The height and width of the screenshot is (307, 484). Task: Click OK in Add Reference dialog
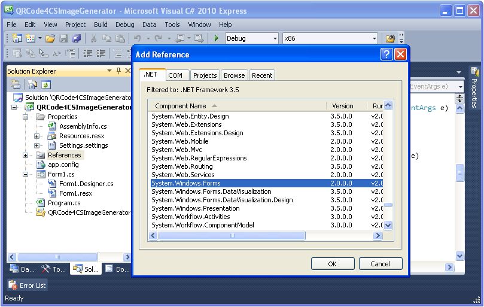(332, 264)
